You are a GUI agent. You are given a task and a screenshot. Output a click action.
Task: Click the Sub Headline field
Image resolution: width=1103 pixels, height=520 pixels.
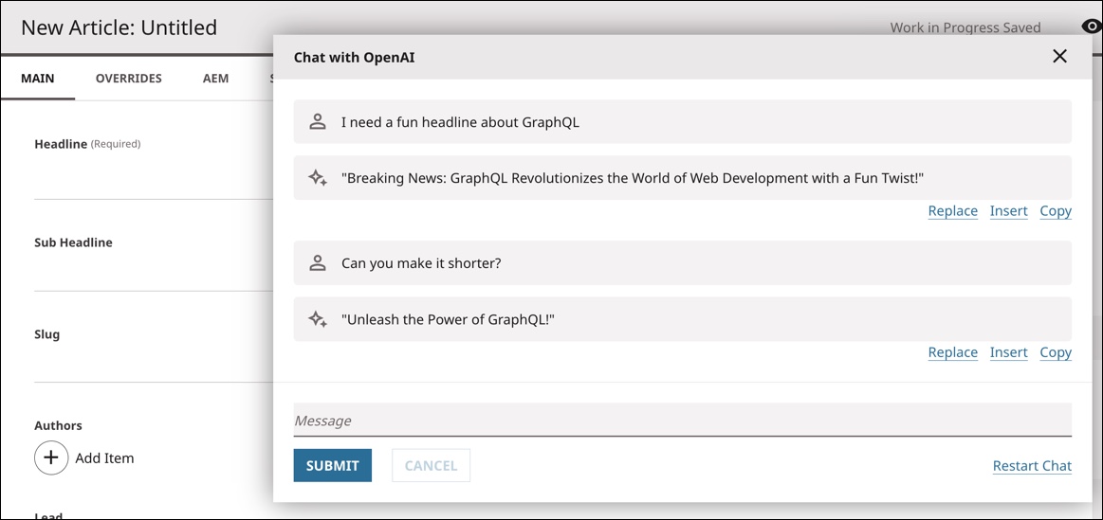coord(154,271)
